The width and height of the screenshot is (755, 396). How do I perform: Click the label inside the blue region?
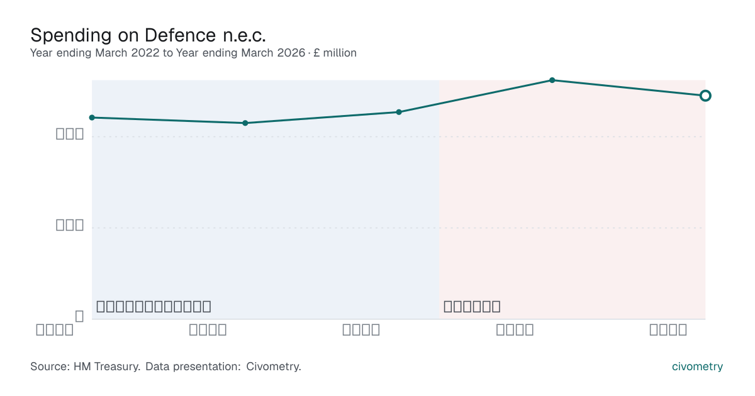(x=154, y=307)
